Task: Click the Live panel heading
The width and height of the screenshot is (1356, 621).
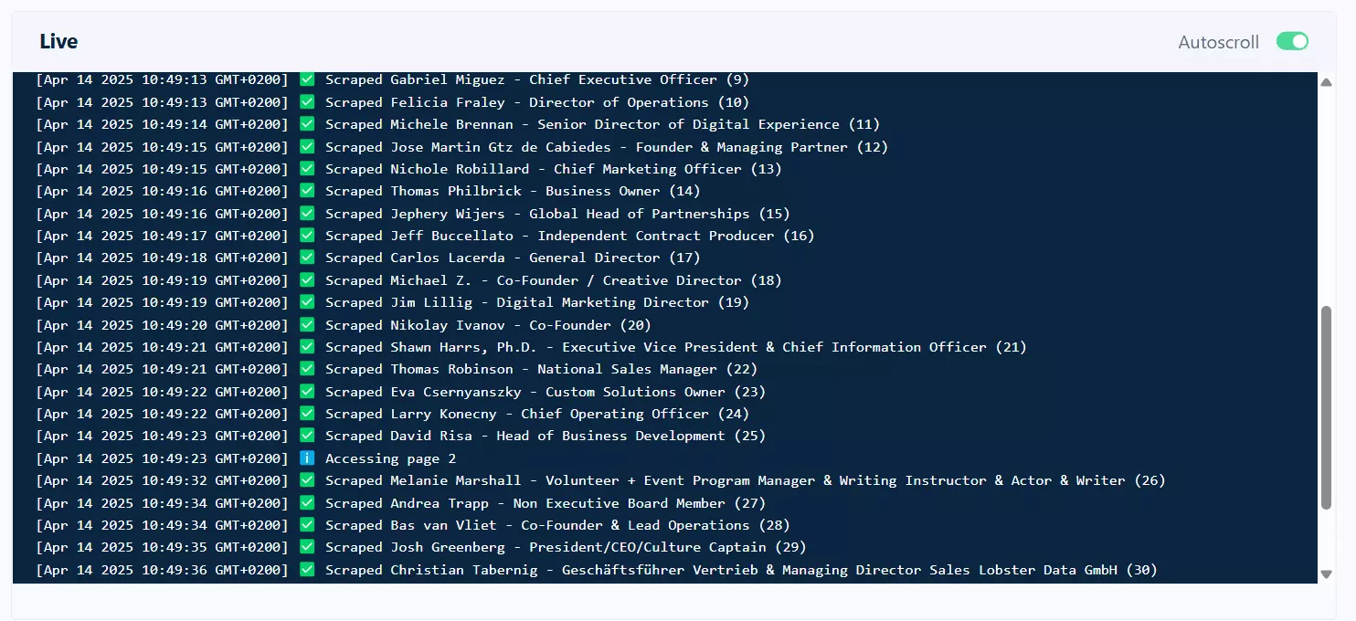Action: (x=58, y=42)
